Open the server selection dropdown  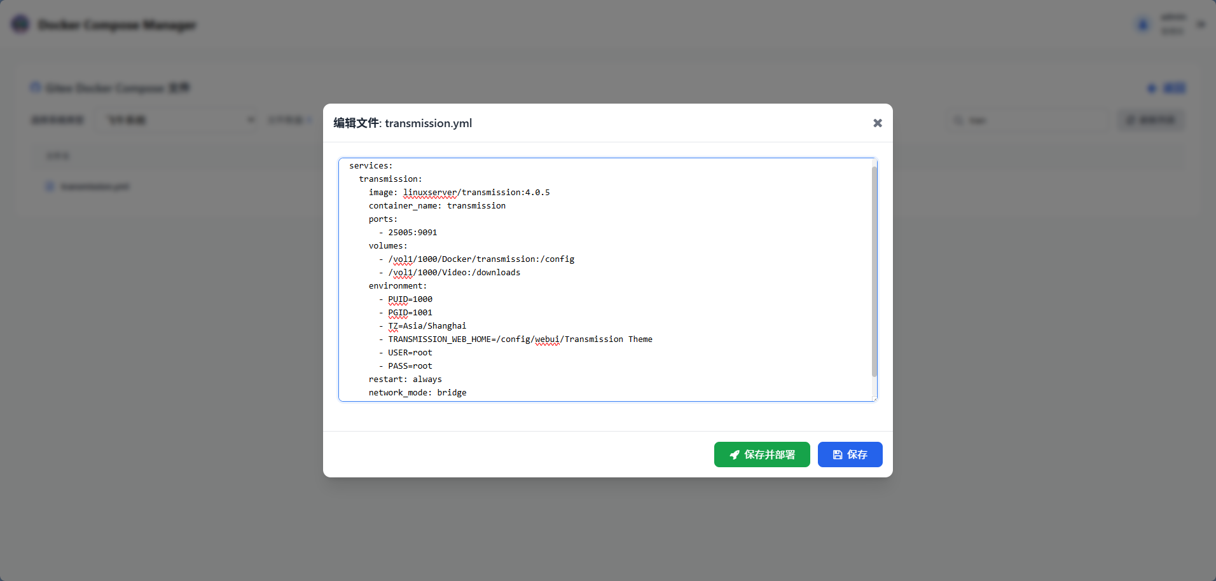point(177,120)
